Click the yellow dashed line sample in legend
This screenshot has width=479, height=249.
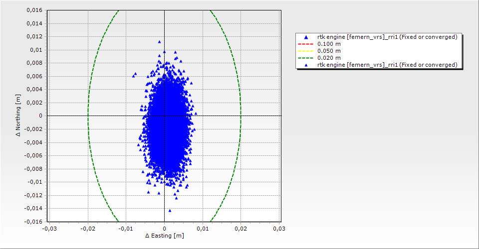point(306,51)
